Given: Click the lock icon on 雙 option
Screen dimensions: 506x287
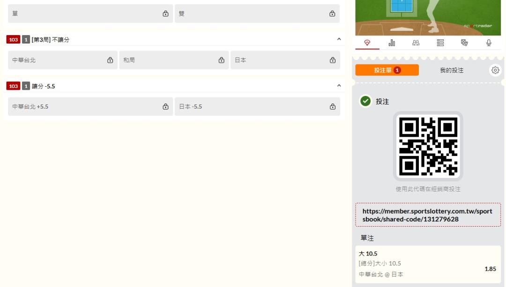Looking at the screenshot, I should click(x=332, y=14).
